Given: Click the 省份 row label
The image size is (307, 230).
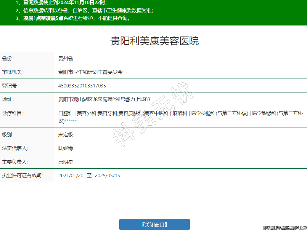Looking at the screenshot, I should tap(8, 58).
